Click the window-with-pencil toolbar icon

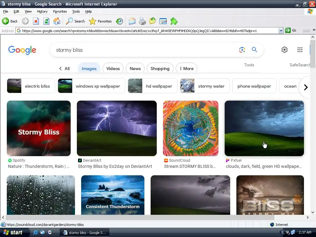coord(163,21)
